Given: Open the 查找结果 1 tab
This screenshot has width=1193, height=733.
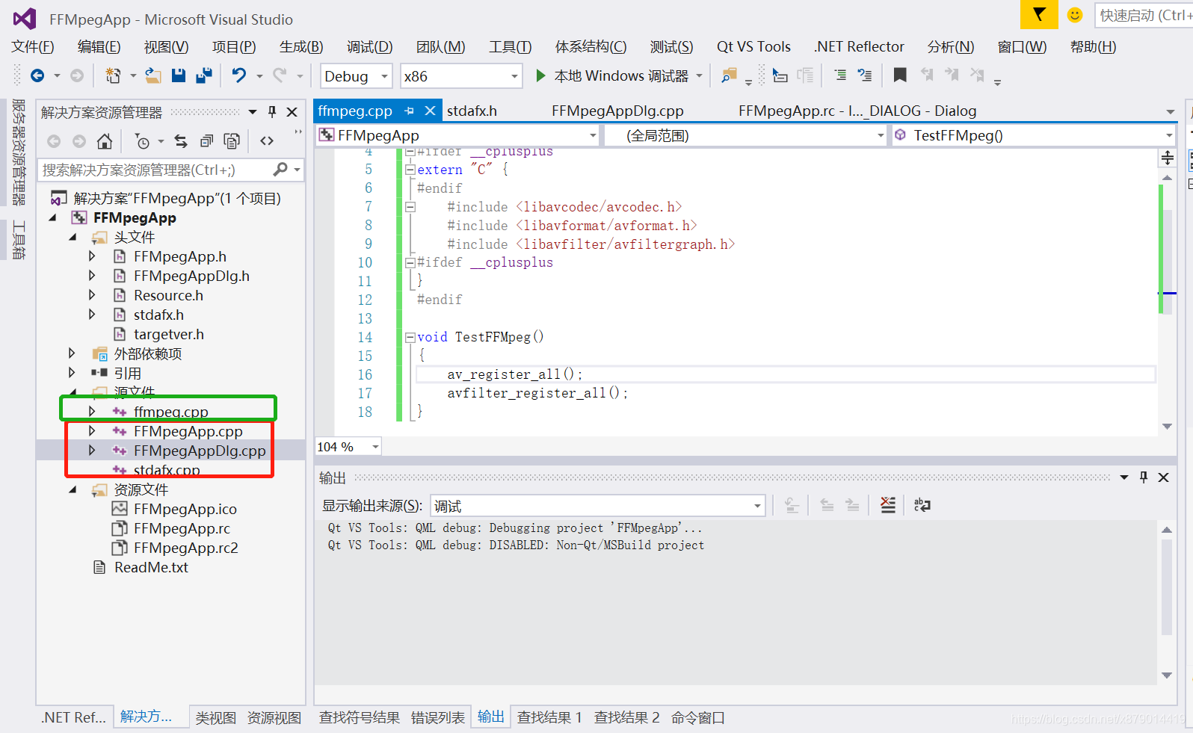Looking at the screenshot, I should pyautogui.click(x=549, y=718).
